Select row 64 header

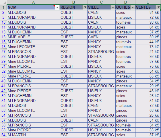tap(3, 135)
